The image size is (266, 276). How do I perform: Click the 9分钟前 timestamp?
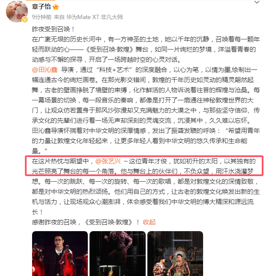42,17
